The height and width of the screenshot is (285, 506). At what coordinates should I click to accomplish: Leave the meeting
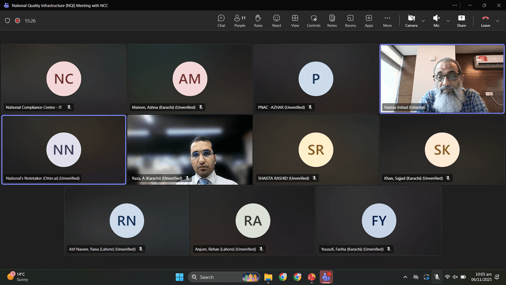[485, 21]
